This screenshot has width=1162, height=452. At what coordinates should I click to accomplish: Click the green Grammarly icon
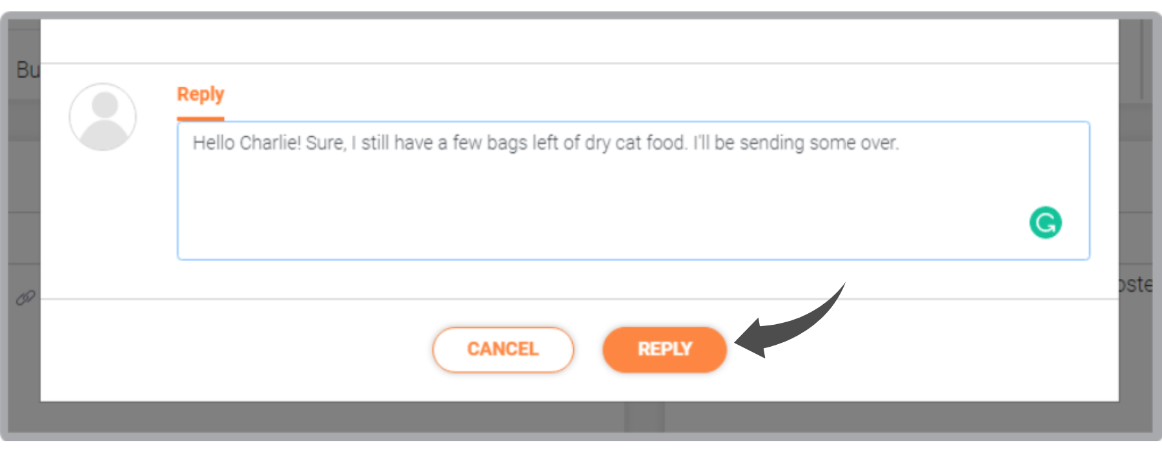click(1045, 223)
